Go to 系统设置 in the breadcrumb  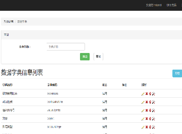click(9, 22)
